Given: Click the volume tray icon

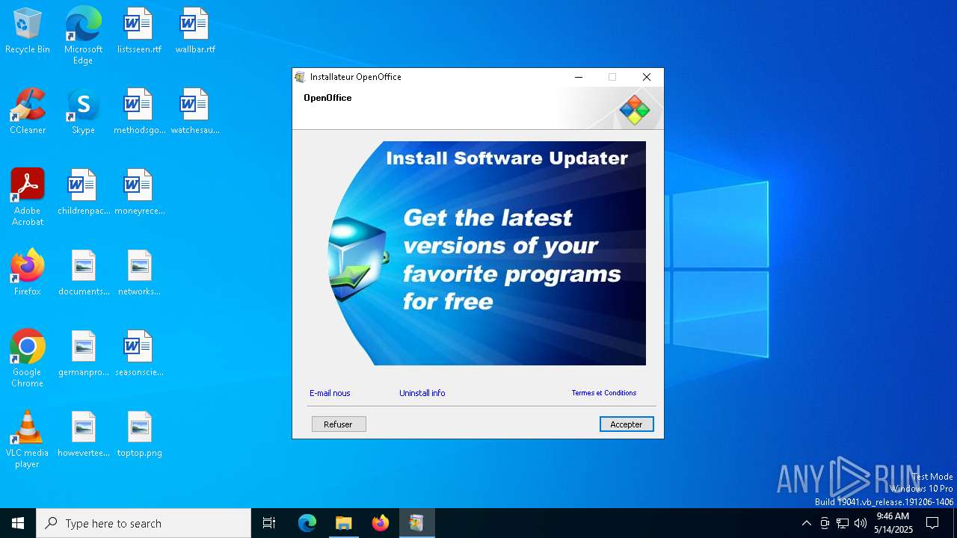Looking at the screenshot, I should [x=861, y=523].
